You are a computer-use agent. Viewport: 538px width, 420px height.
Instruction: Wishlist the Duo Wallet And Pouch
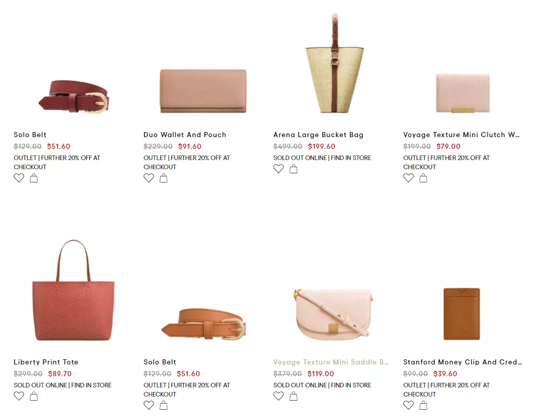point(148,178)
